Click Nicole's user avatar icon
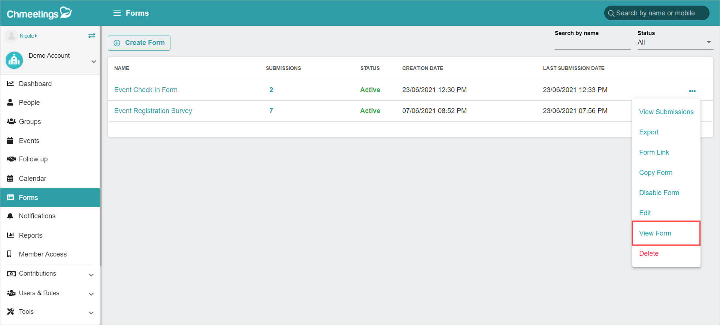The height and width of the screenshot is (325, 720). click(x=11, y=36)
